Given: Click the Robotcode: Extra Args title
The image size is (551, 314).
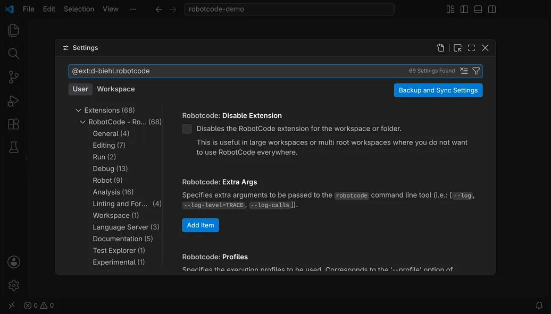Looking at the screenshot, I should click(220, 182).
